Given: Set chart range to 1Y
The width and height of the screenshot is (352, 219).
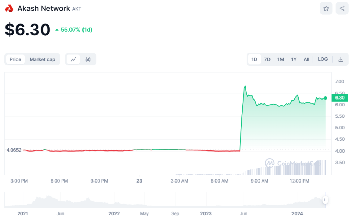Looking at the screenshot, I should [x=294, y=59].
